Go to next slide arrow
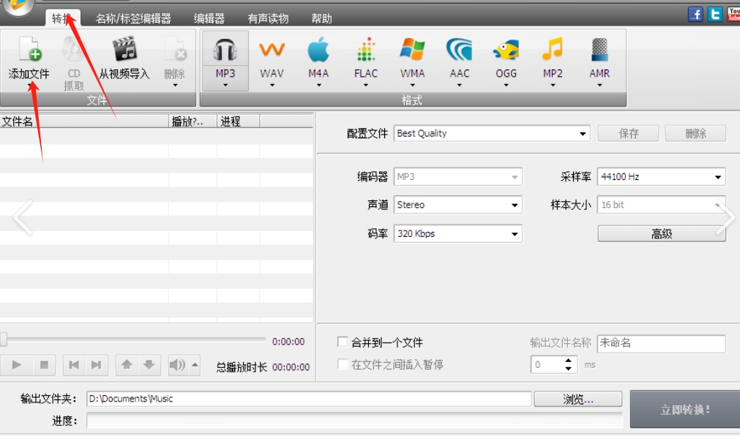The width and height of the screenshot is (740, 436). pyautogui.click(x=726, y=217)
